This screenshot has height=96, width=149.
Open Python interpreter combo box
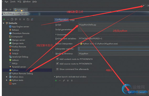click(x=114, y=44)
